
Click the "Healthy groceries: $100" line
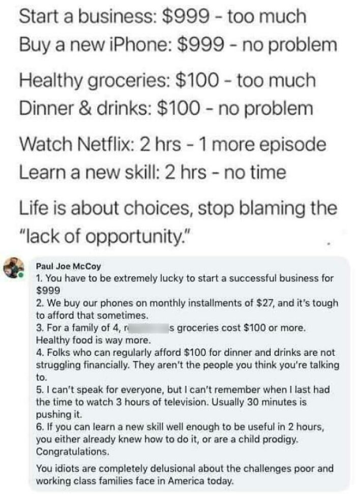pos(167,80)
